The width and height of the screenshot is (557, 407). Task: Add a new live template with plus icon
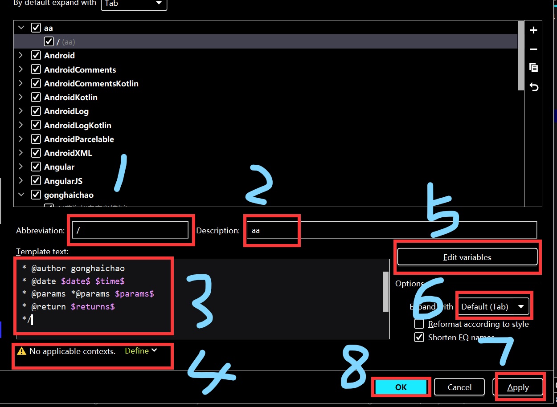click(x=533, y=30)
